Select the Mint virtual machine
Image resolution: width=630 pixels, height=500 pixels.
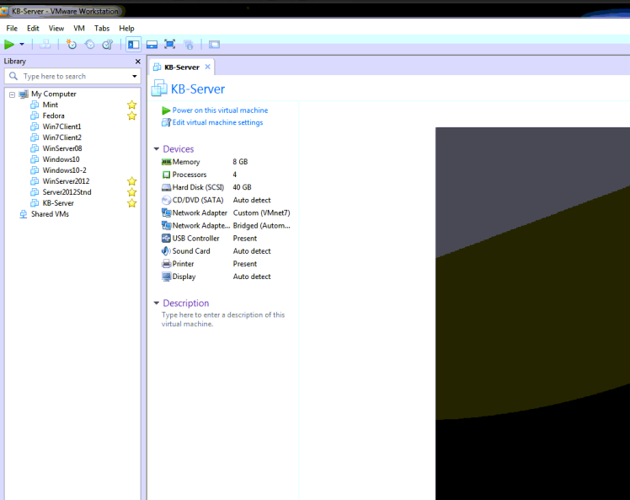(51, 105)
